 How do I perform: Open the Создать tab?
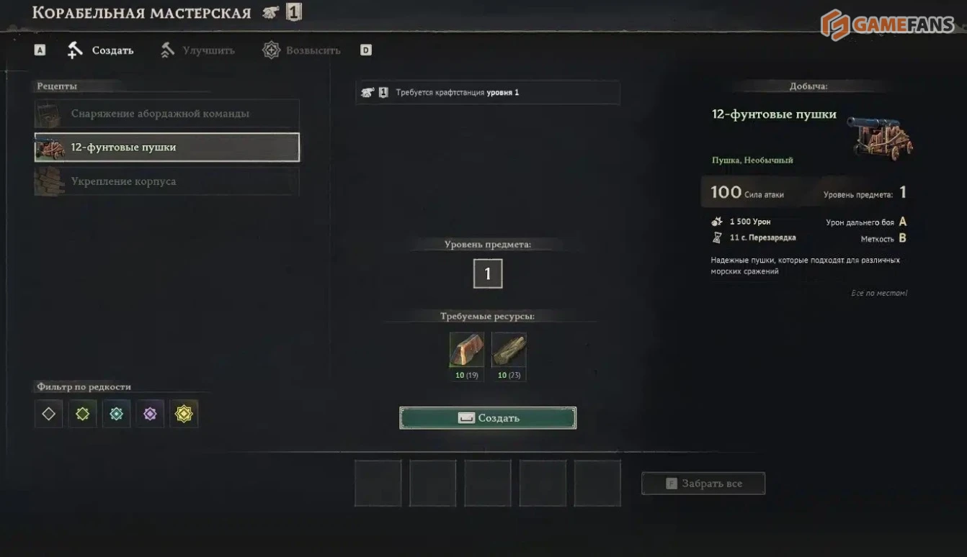pos(101,50)
